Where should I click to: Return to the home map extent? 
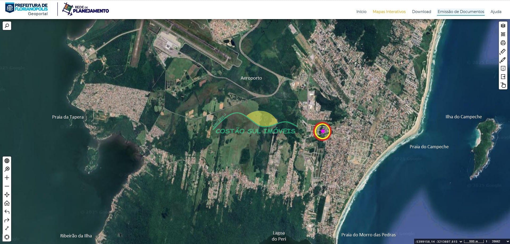[7, 203]
